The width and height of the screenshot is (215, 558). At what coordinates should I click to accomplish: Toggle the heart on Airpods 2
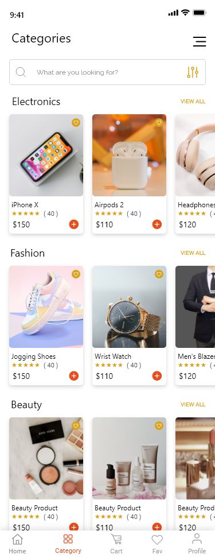tap(159, 123)
